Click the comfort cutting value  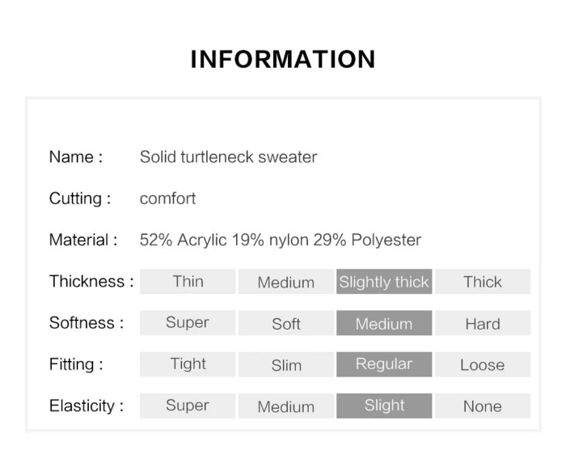[167, 198]
